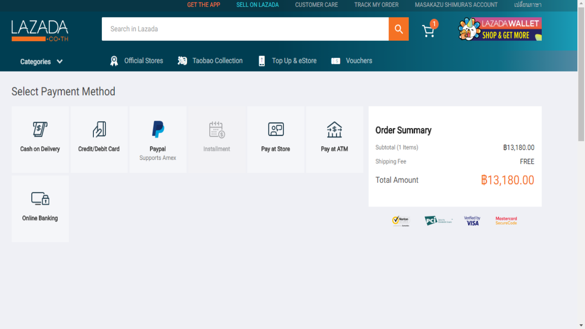Click the vertical scrollbar thumb
The width and height of the screenshot is (585, 329).
click(x=581, y=74)
